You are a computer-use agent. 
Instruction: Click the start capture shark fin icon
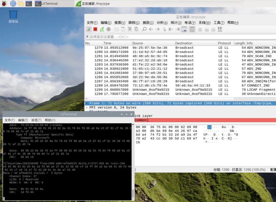[88, 29]
